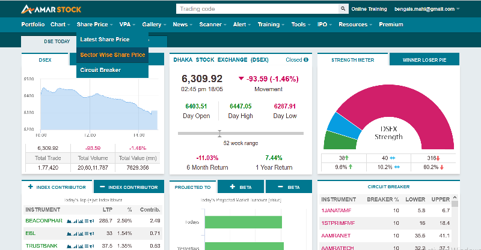Select the STRENGTH METER tab
Image resolution: width=481 pixels, height=250 pixels.
pyautogui.click(x=353, y=60)
